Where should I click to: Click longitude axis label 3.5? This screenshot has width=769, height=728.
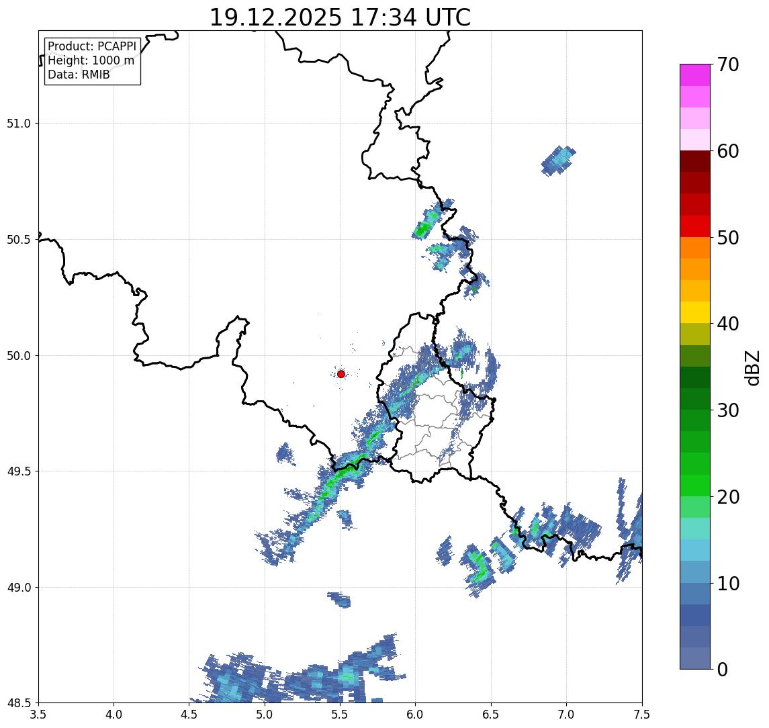click(38, 715)
